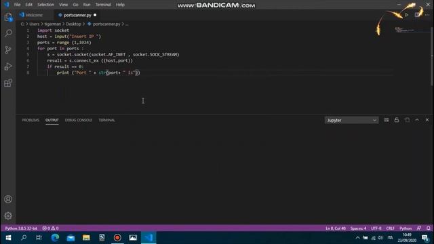Click Ln 8, Col 40 in status bar
434x244 pixels.
(x=336, y=228)
